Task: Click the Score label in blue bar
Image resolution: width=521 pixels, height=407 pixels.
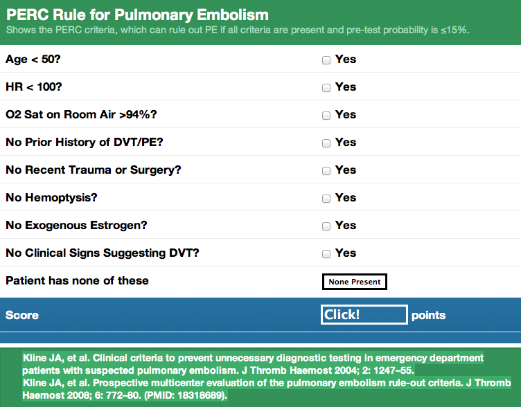Action: pos(22,315)
